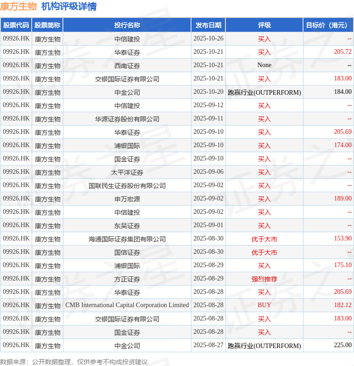The width and height of the screenshot is (354, 366).
Task: Click 国联民生证券股份有限公司 cell
Action: (127, 186)
